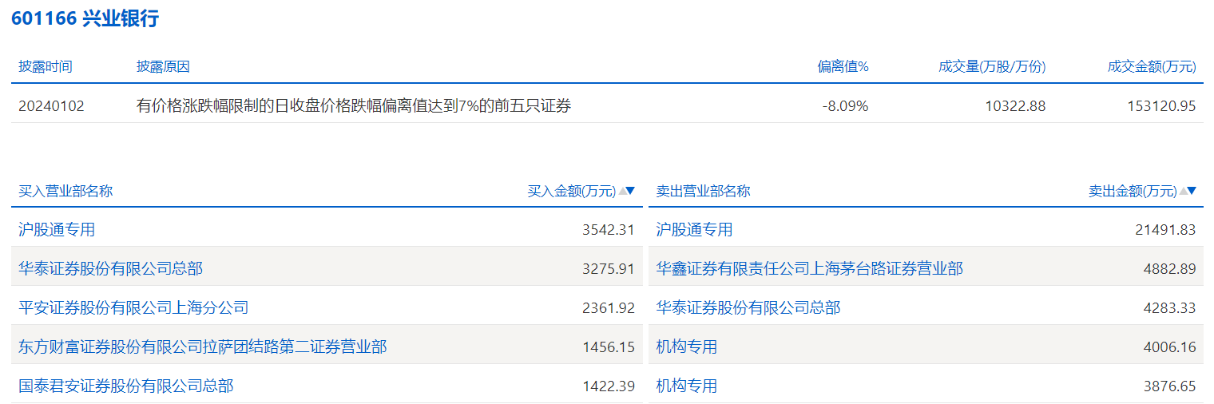Open 华泰证券股份有限公司总部 in the buy list

[110, 268]
